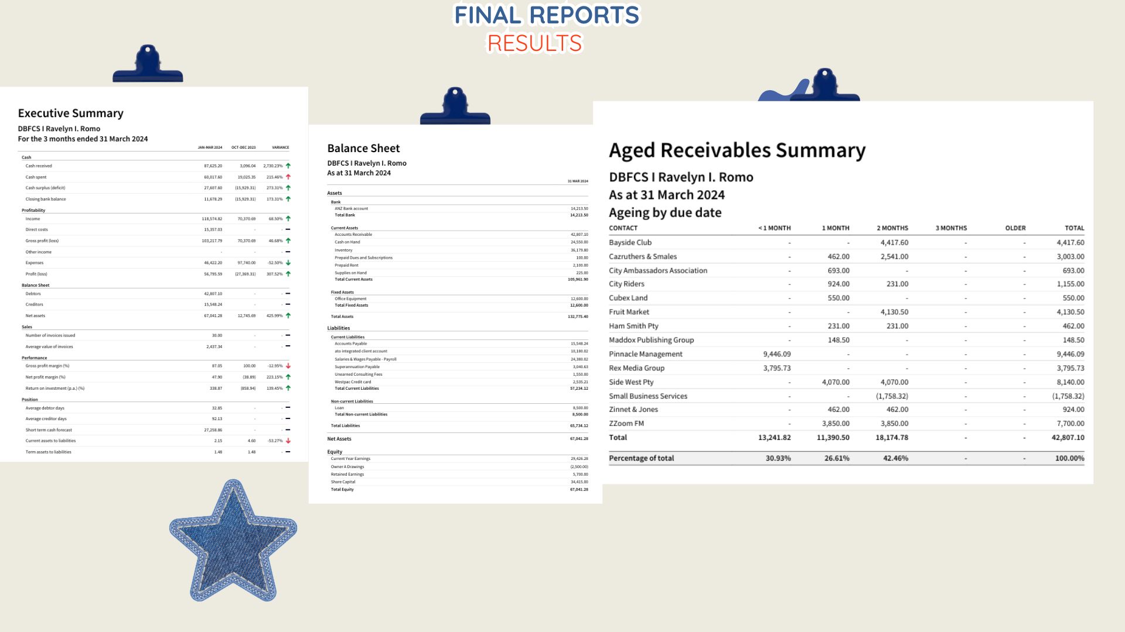Image resolution: width=1125 pixels, height=632 pixels.
Task: Click red up arrow in Cash spent row
Action: click(288, 177)
